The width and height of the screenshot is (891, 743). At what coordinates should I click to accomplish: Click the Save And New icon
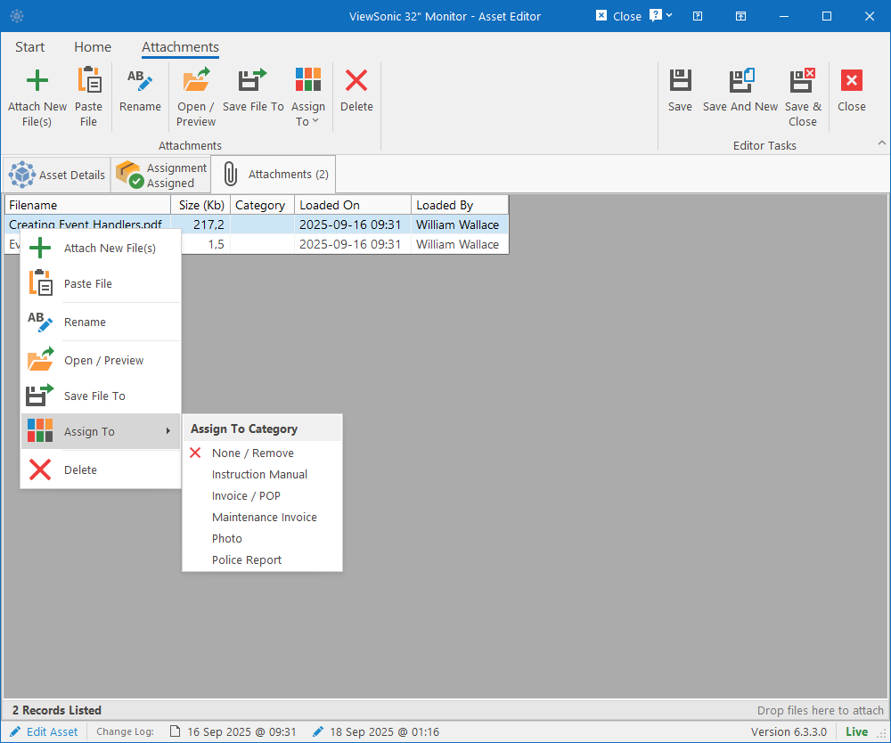(x=741, y=80)
